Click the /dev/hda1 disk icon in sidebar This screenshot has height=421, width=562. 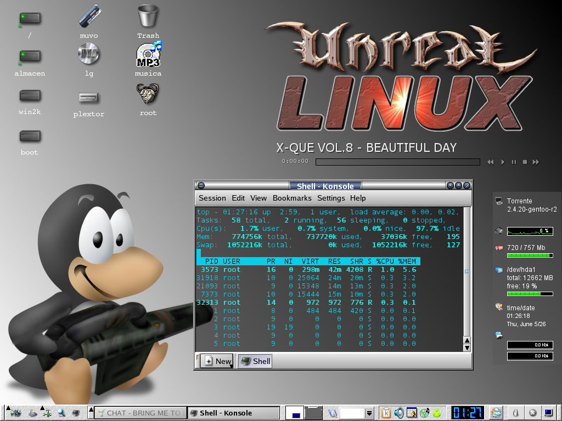(x=499, y=270)
